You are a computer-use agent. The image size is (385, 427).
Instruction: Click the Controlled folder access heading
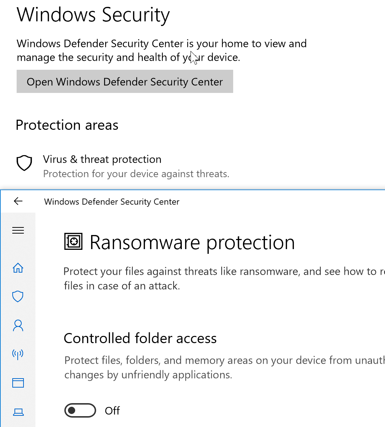pyautogui.click(x=140, y=338)
